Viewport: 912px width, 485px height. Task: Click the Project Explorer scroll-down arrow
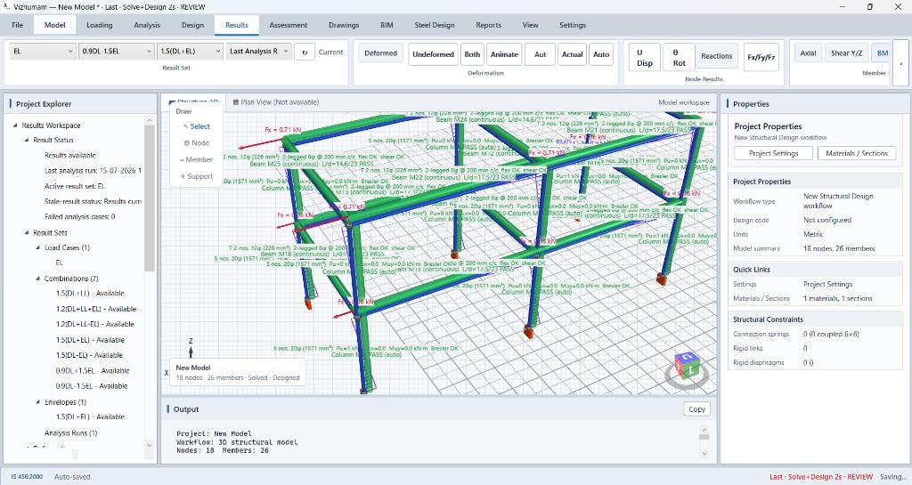pos(150,446)
